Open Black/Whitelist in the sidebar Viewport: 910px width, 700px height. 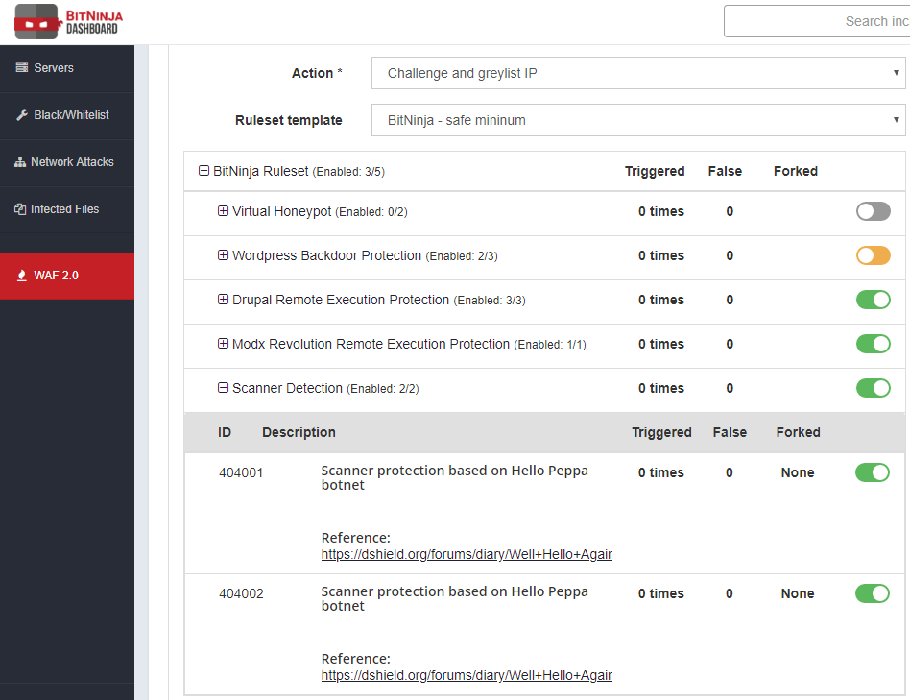click(x=67, y=115)
